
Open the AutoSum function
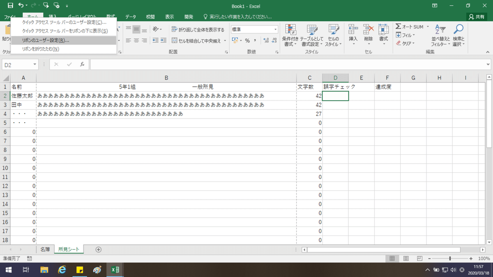pyautogui.click(x=410, y=27)
